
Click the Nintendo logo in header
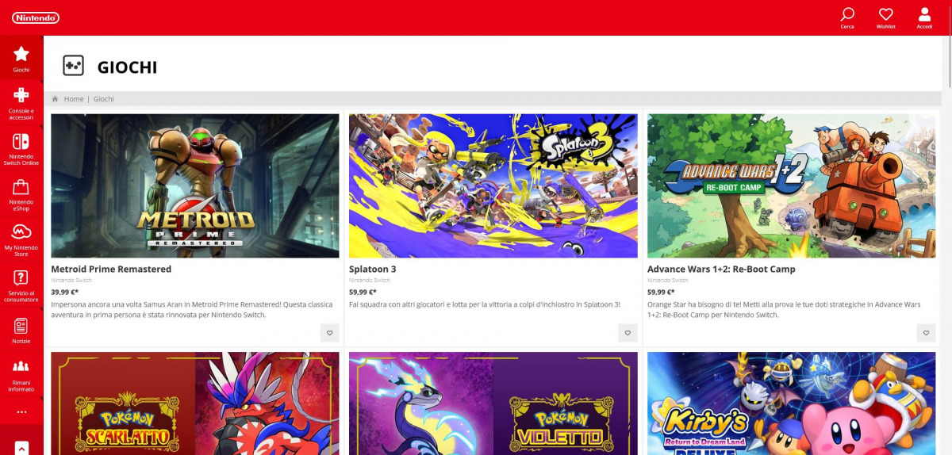coord(36,17)
